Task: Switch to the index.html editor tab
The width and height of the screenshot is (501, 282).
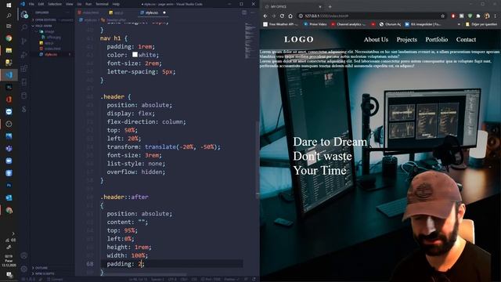Action: 88,13
